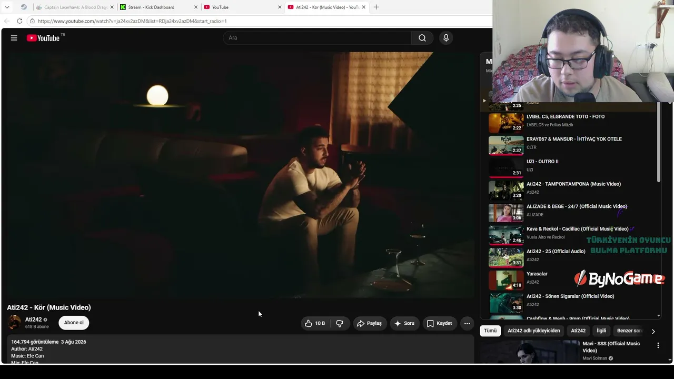Go back in browser history
The height and width of the screenshot is (379, 674).
coord(7,21)
